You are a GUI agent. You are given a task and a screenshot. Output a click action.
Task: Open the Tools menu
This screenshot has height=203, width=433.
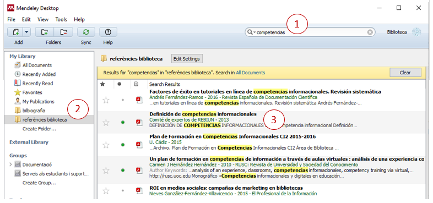coord(61,20)
